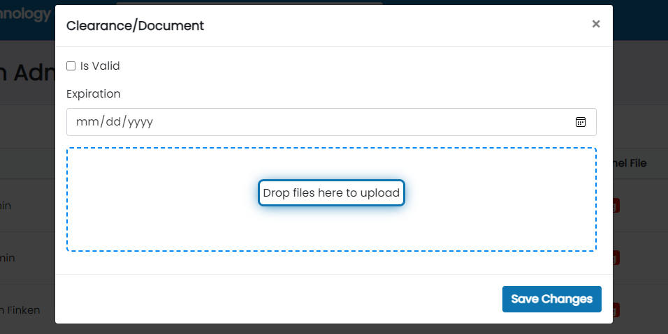Screen dimensions: 668x334
Task: Click red file icon in second table row
Action: click(616, 258)
